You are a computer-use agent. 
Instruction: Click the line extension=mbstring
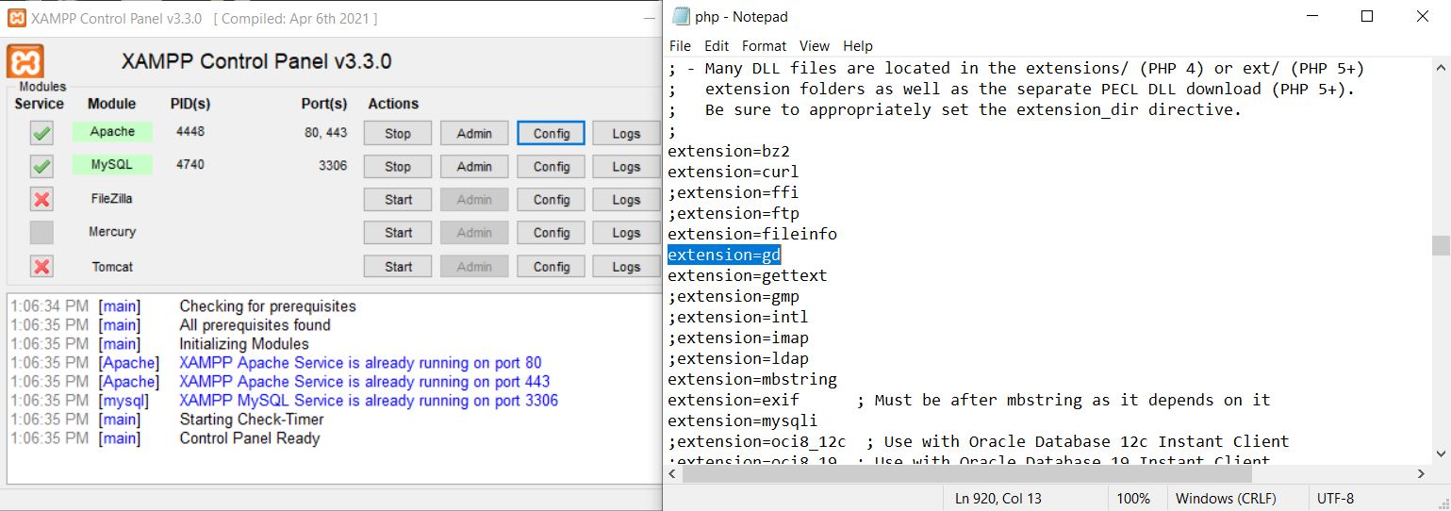pos(752,379)
